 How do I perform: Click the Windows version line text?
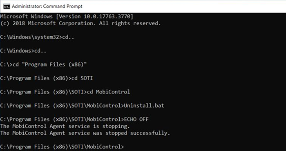(67, 17)
